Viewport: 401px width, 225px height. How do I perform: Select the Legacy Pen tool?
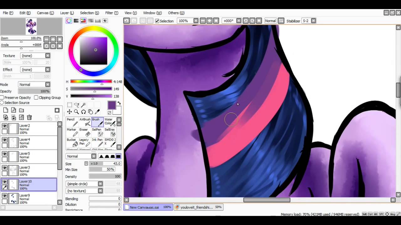[x=85, y=142]
